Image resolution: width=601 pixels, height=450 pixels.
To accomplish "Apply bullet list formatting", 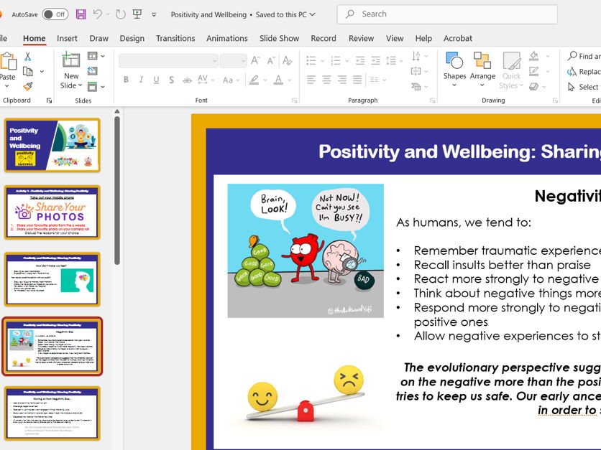I will point(309,60).
